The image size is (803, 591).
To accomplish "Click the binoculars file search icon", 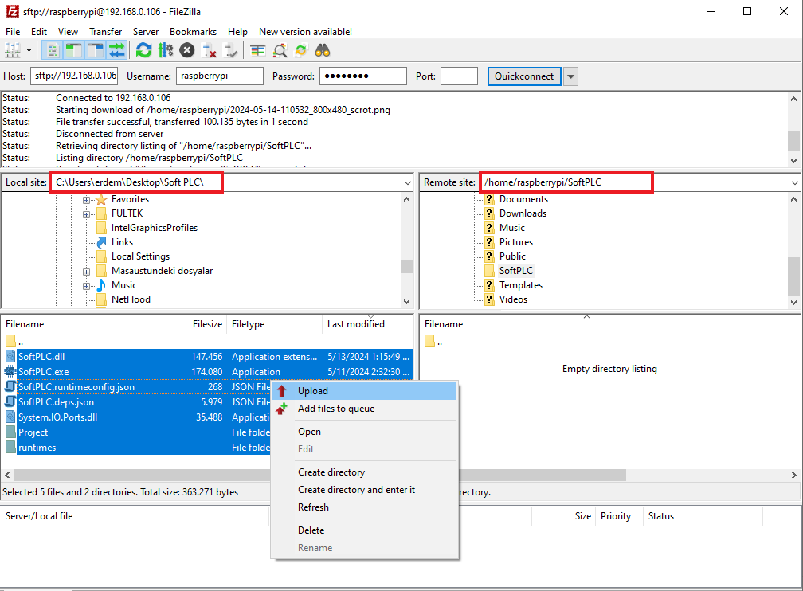I will point(323,51).
